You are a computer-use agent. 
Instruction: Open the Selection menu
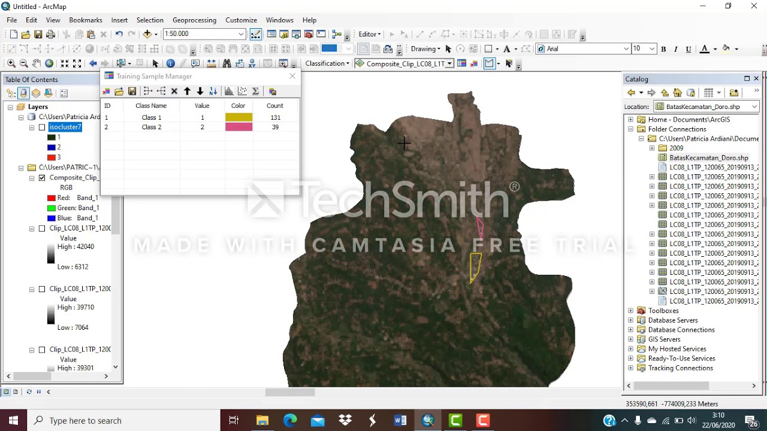pos(150,20)
